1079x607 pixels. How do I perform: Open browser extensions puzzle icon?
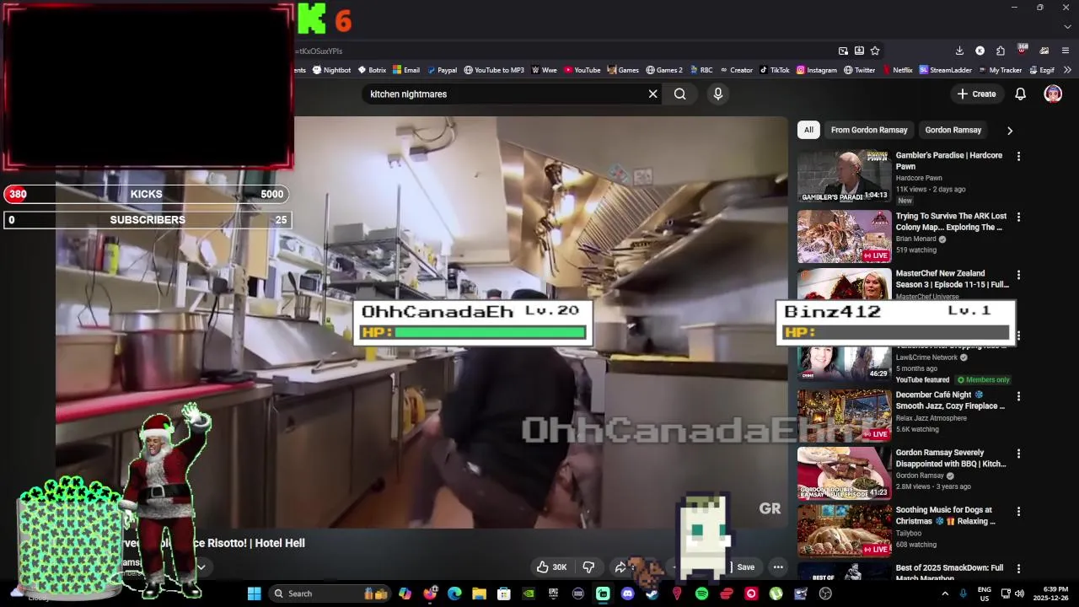(1000, 51)
